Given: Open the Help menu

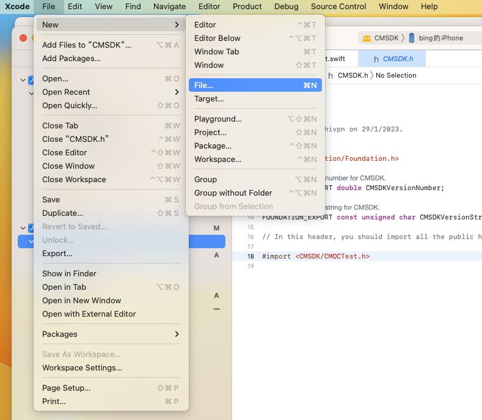Looking at the screenshot, I should tap(429, 7).
